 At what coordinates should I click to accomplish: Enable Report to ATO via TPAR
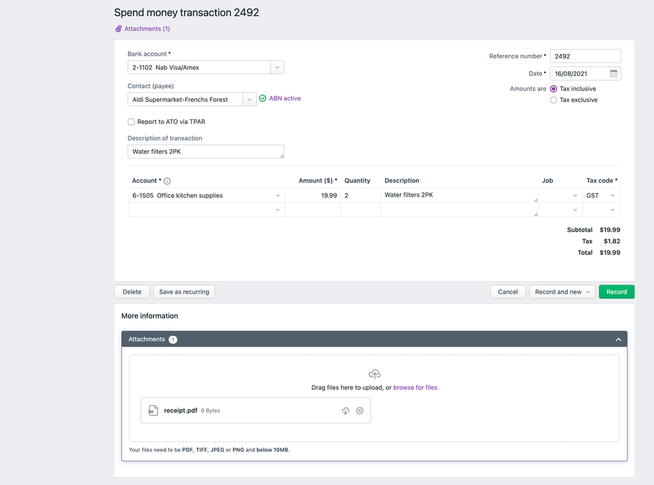131,122
